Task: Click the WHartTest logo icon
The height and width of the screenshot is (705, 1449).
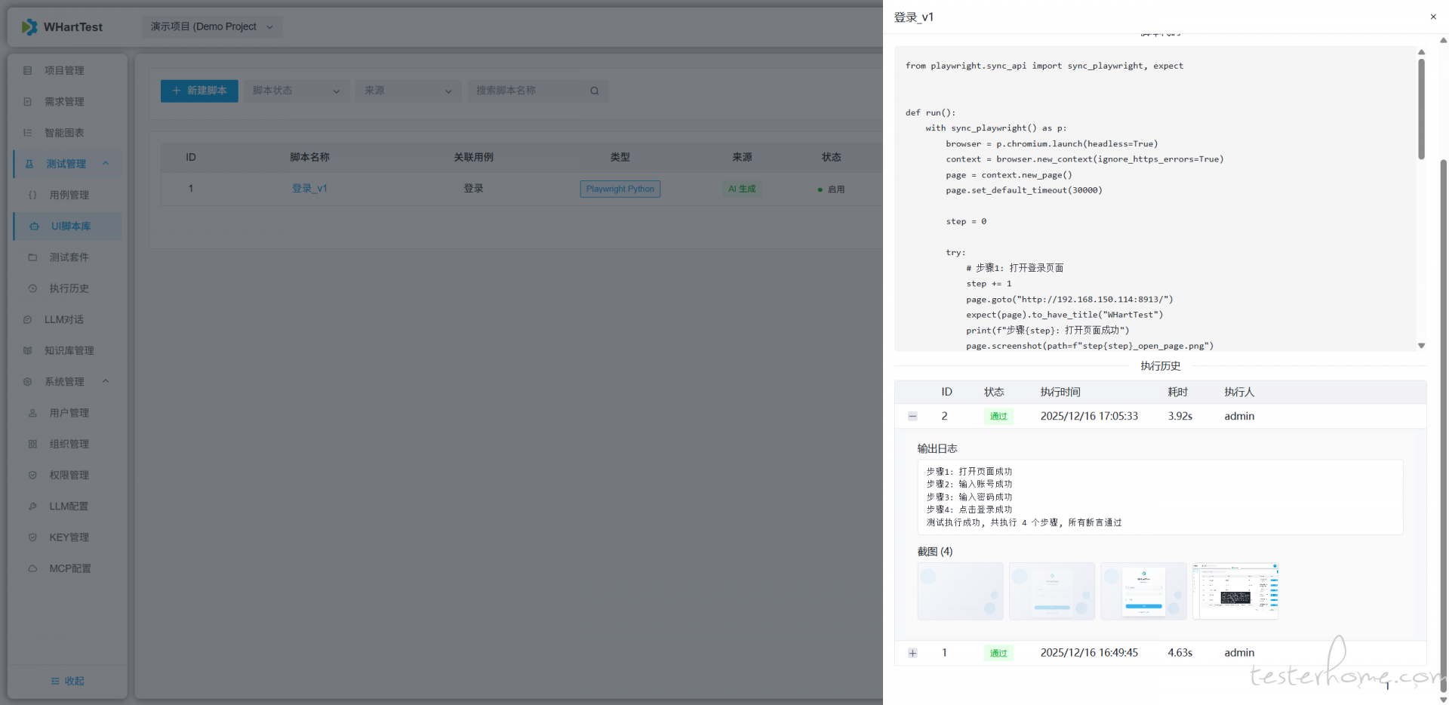Action: point(29,27)
